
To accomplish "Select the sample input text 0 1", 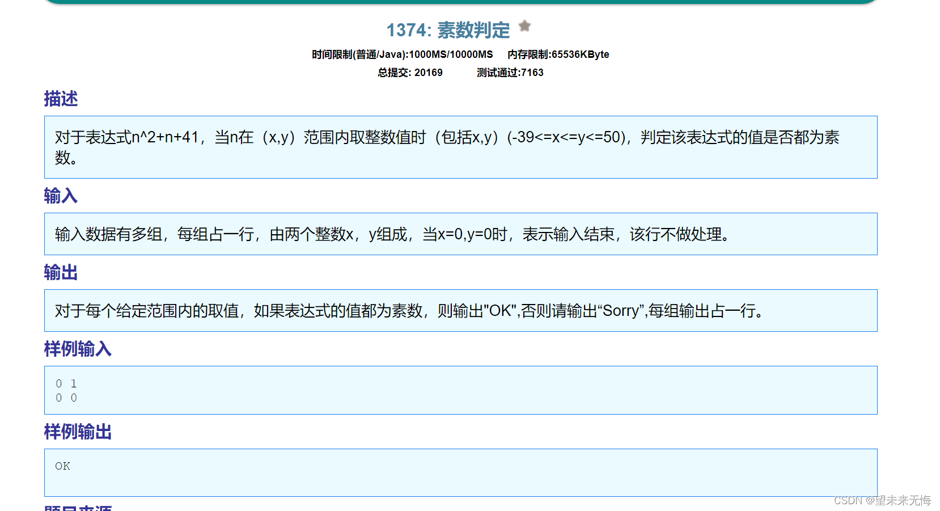I will 65,383.
